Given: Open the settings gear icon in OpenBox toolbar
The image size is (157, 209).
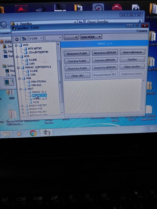Looking at the screenshot, I should (17, 39).
